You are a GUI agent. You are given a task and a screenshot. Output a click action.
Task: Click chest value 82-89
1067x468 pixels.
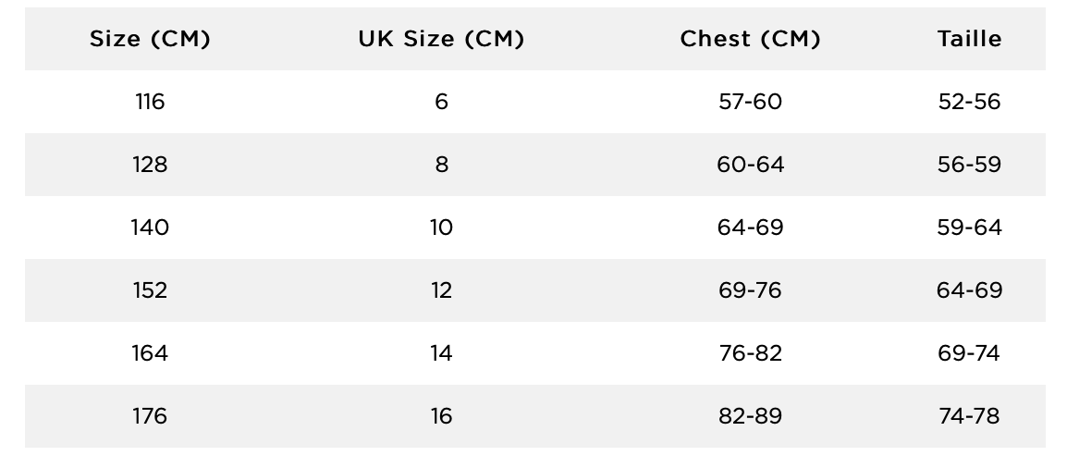point(750,415)
